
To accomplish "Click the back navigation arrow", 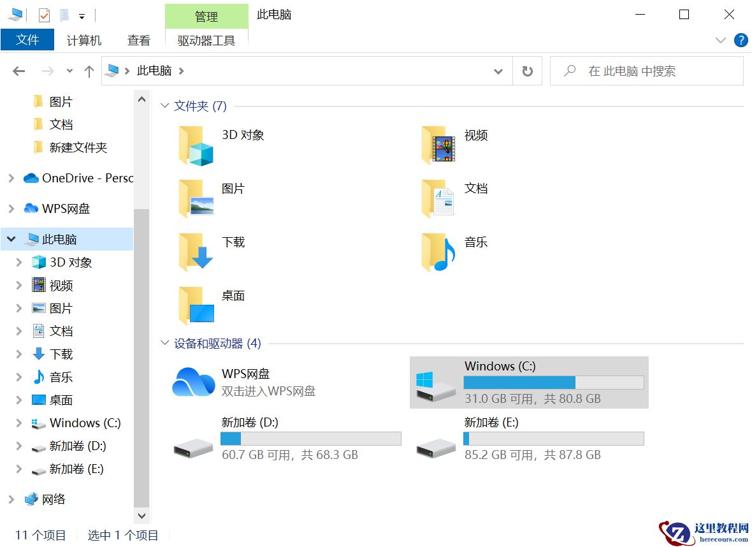I will pos(18,71).
